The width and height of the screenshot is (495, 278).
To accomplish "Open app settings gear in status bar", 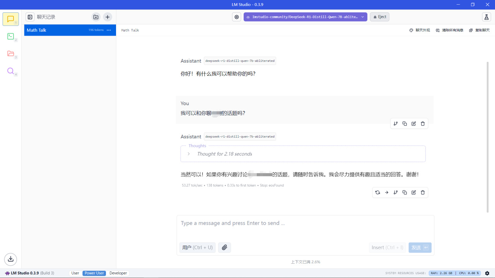I will [x=487, y=273].
